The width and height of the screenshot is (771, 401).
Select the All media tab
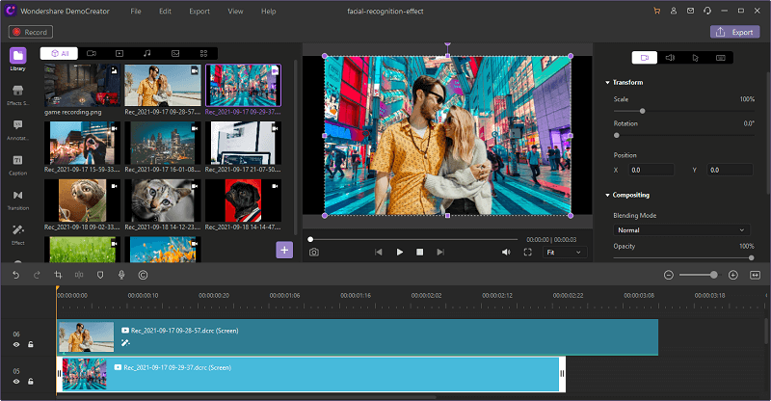[59, 53]
